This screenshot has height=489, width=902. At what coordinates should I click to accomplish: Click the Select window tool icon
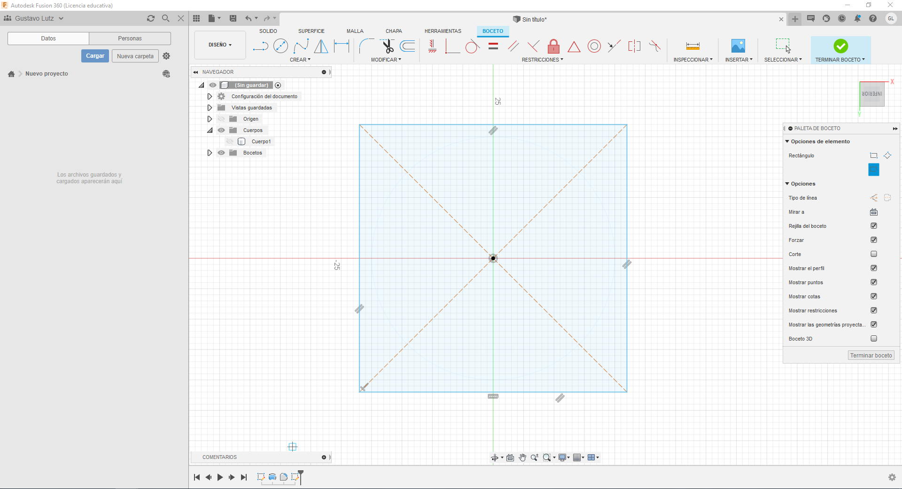(x=783, y=46)
